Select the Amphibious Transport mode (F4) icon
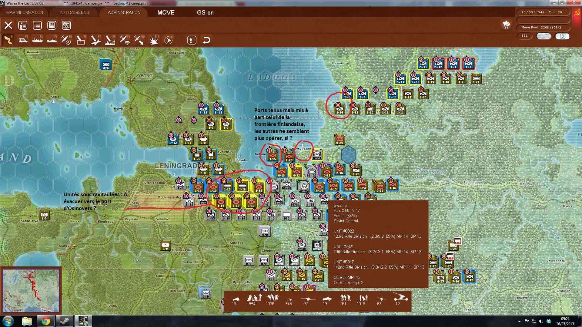 pyautogui.click(x=52, y=40)
